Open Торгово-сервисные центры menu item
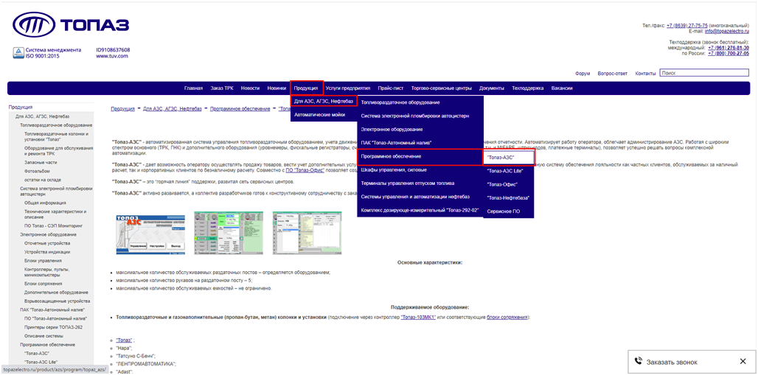The width and height of the screenshot is (758, 375). coord(442,88)
